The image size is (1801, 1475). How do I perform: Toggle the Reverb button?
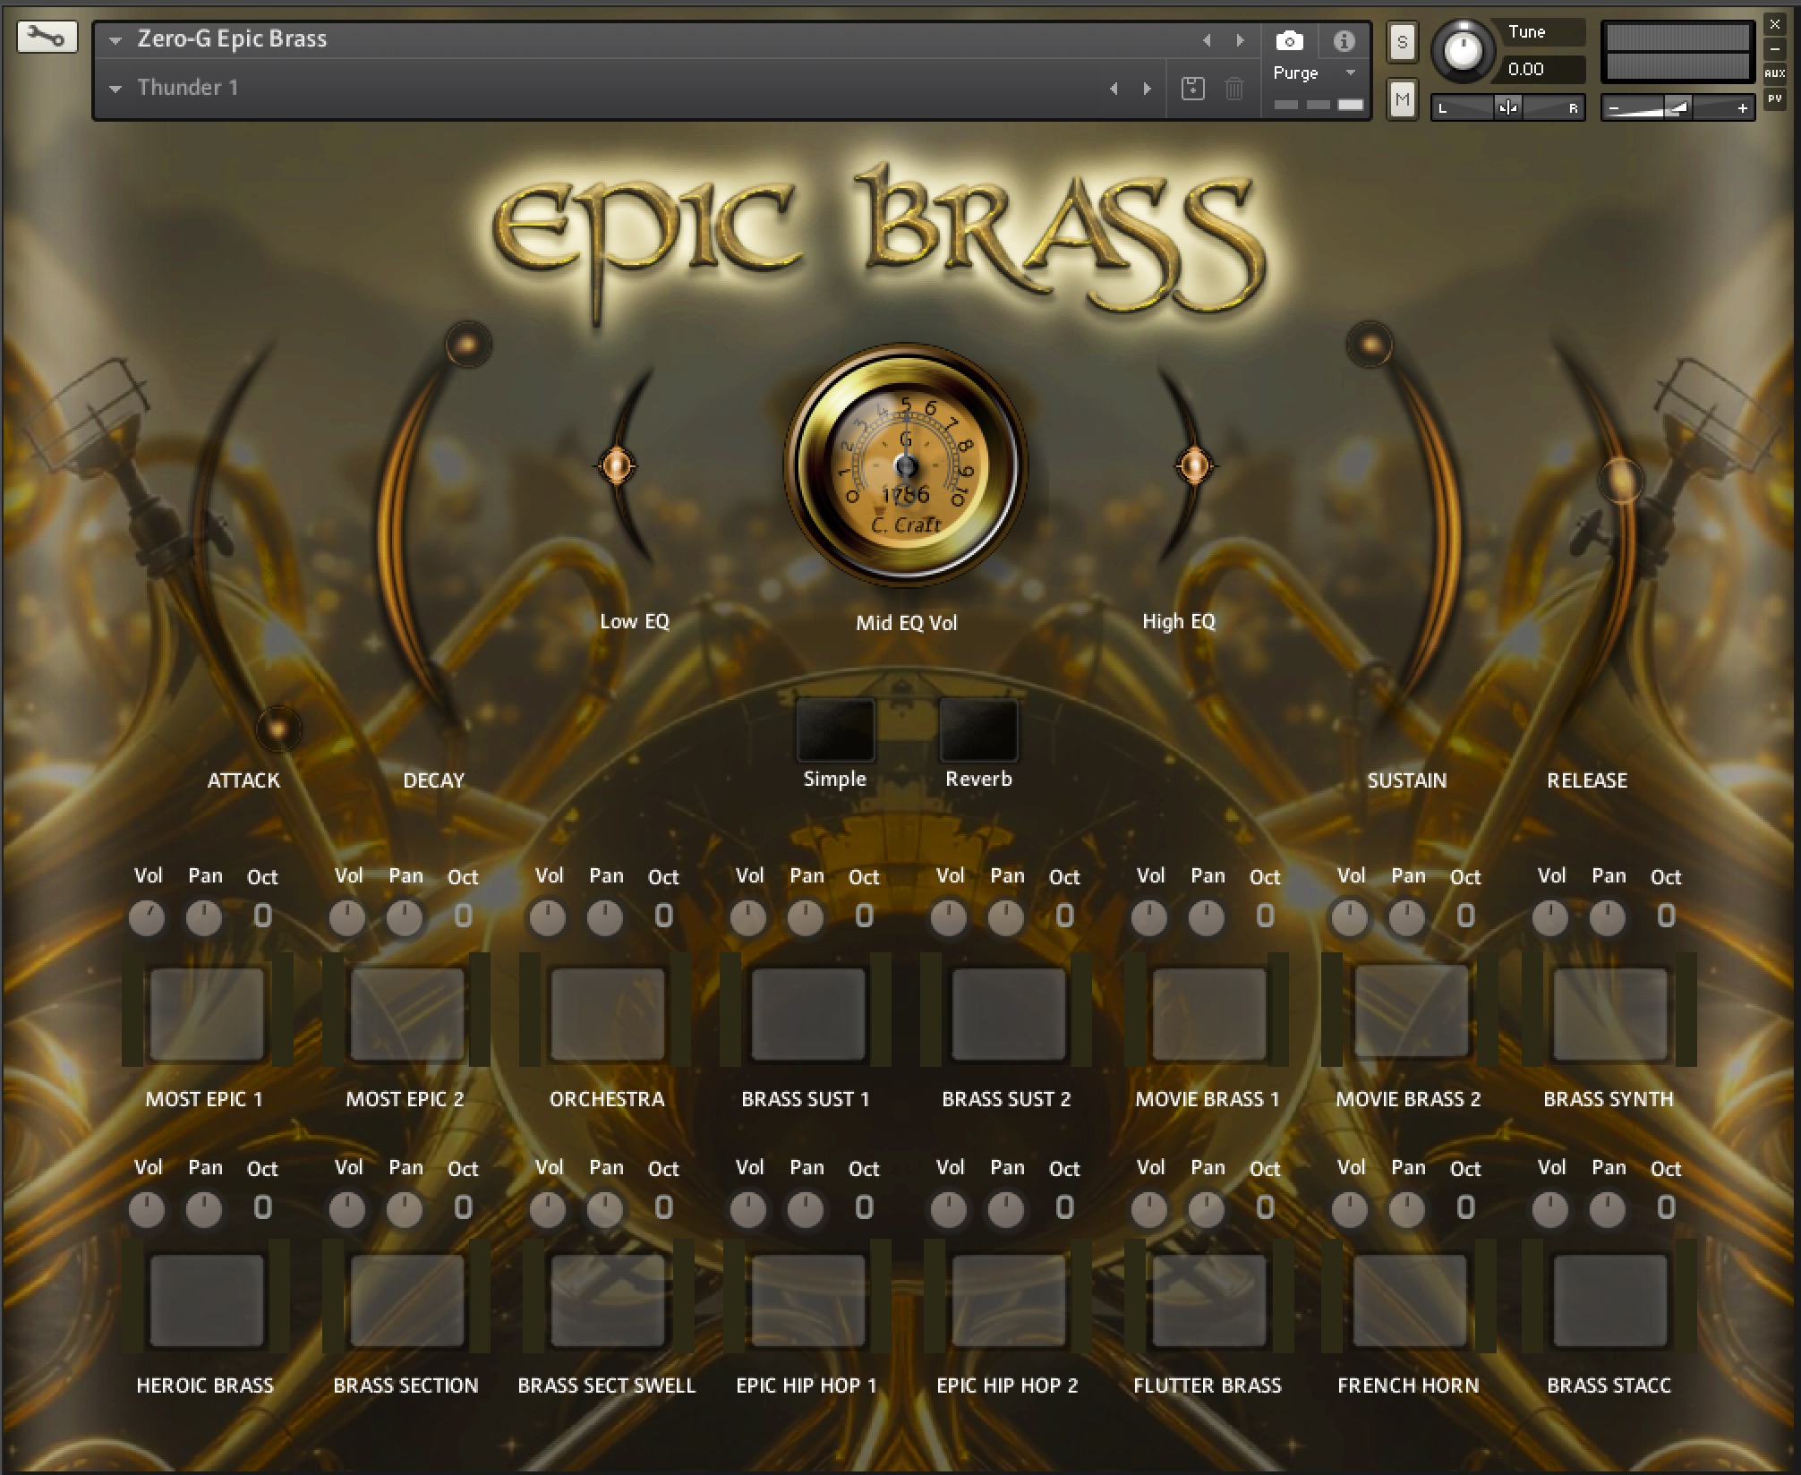978,729
